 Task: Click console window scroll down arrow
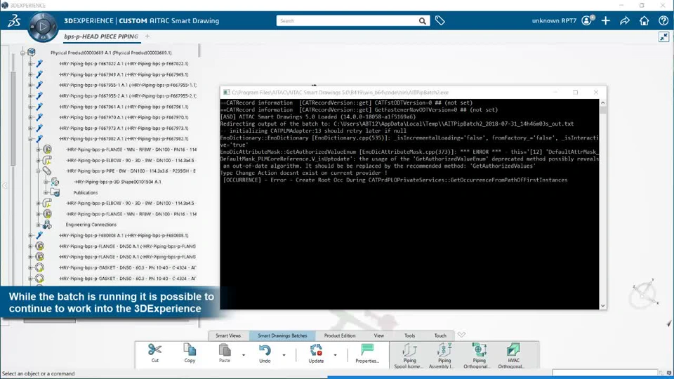[x=602, y=305]
